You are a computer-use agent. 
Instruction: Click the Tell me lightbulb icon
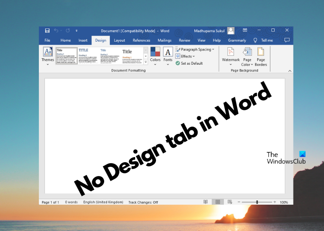click(255, 40)
